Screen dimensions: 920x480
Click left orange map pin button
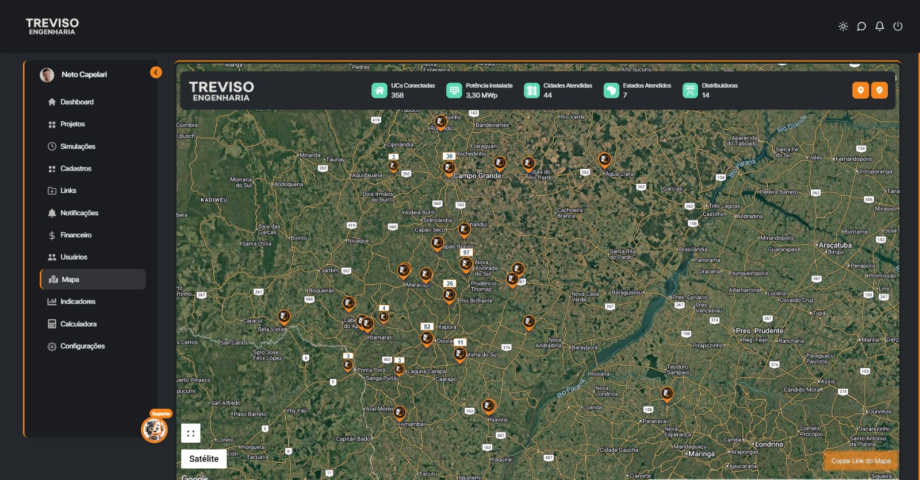[861, 90]
